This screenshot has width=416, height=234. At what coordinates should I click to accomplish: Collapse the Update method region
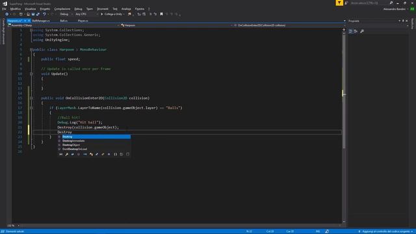point(31,73)
